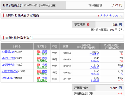Screen dimensions: 125x97
Task: Select market price 9,770
Action: pyautogui.click(x=96, y=65)
